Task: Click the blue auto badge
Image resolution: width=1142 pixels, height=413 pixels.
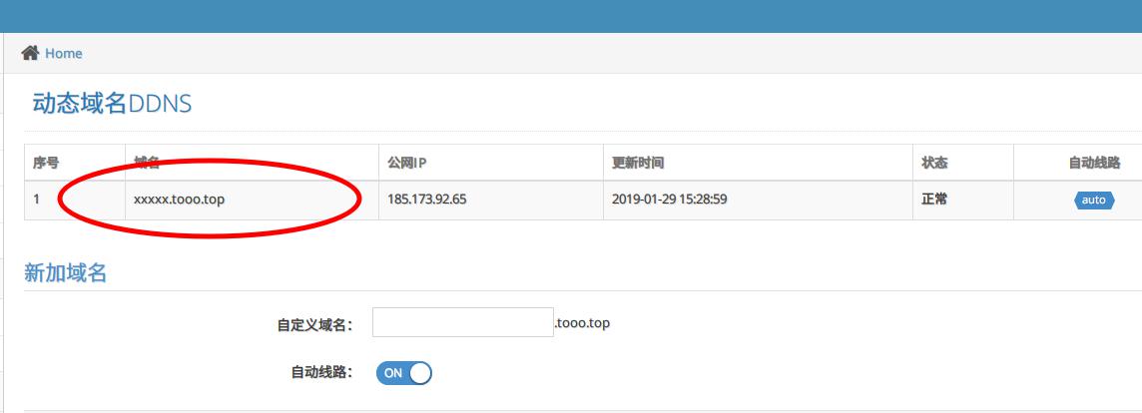Action: coord(1093,200)
